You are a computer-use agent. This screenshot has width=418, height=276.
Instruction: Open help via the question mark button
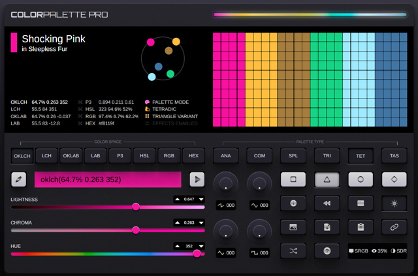pyautogui.click(x=327, y=251)
